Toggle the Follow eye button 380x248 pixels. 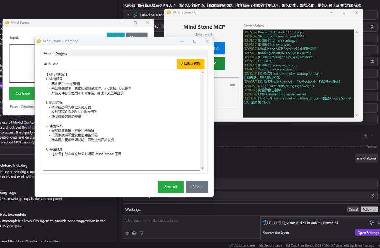pyautogui.click(x=370, y=209)
